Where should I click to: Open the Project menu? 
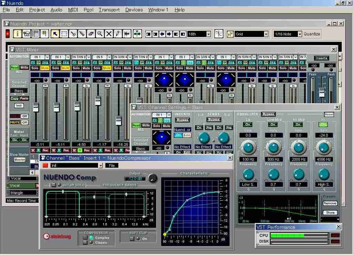pyautogui.click(x=37, y=10)
